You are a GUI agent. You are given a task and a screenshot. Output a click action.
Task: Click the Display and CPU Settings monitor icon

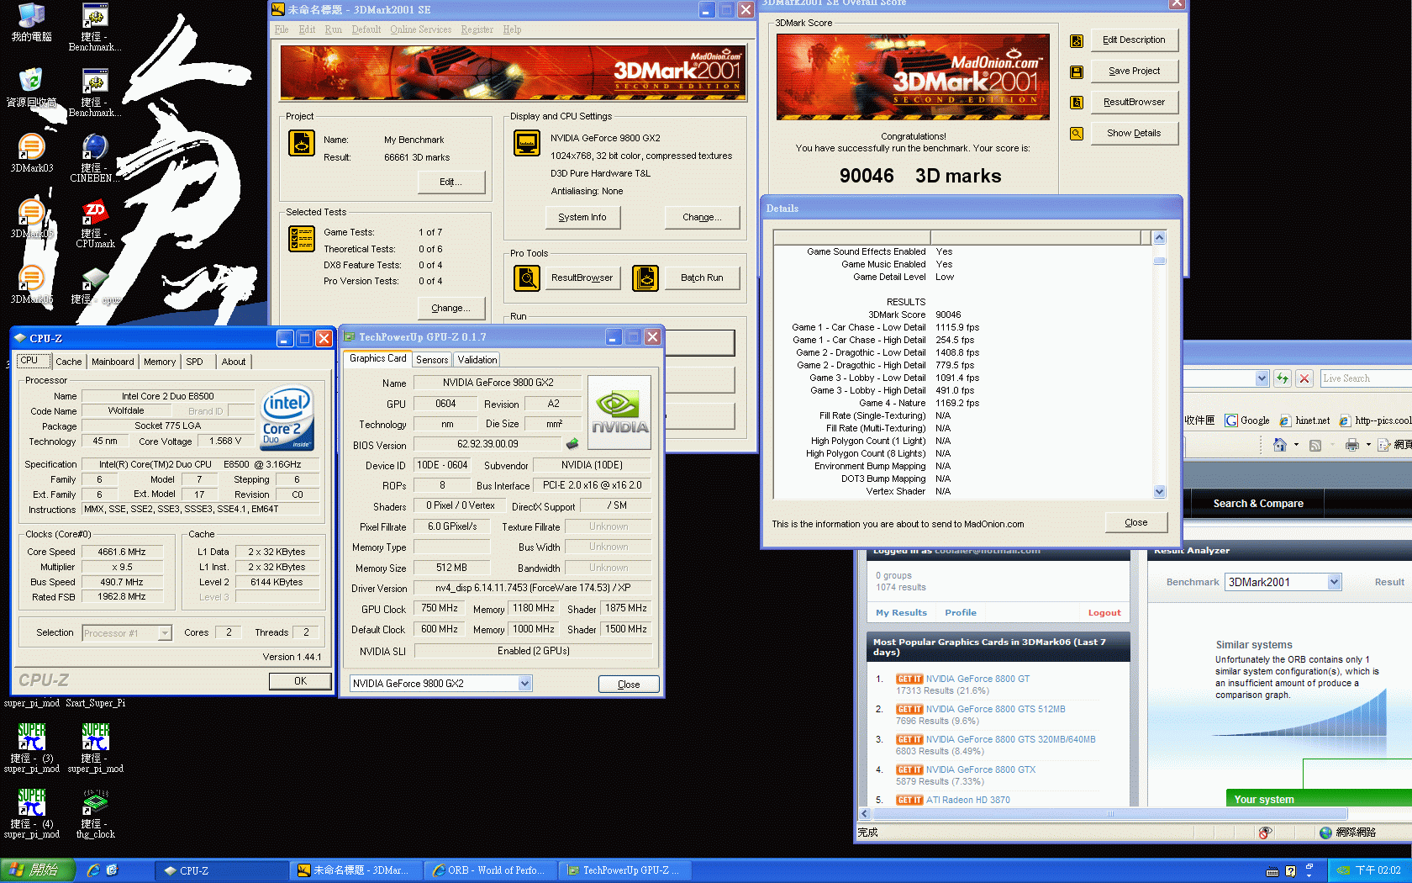(527, 143)
